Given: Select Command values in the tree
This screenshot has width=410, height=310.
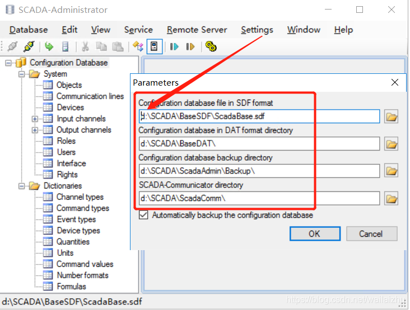Looking at the screenshot, I should click(85, 264).
